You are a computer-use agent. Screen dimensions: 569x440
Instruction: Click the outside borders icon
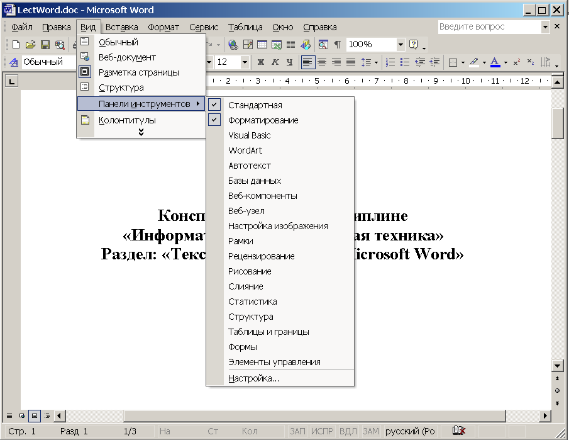pos(453,62)
